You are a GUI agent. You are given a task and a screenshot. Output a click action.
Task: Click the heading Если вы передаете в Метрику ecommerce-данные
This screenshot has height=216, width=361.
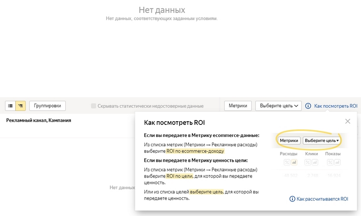(x=201, y=135)
